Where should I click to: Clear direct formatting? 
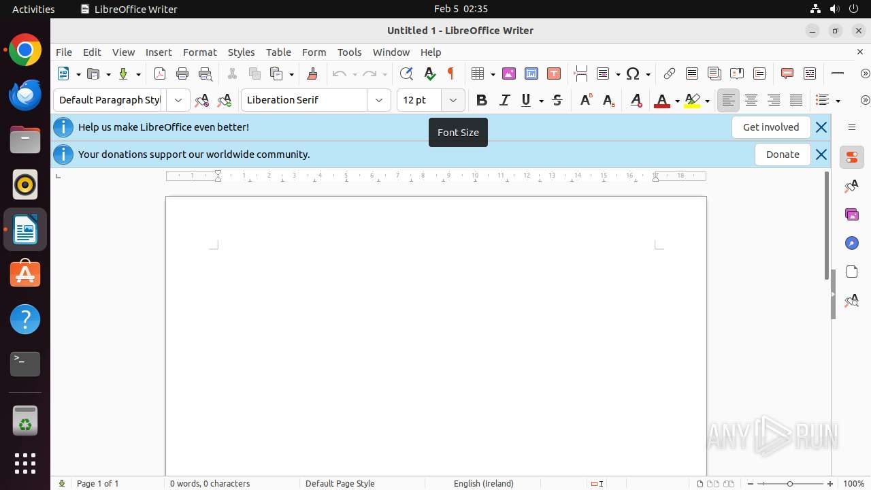click(636, 100)
